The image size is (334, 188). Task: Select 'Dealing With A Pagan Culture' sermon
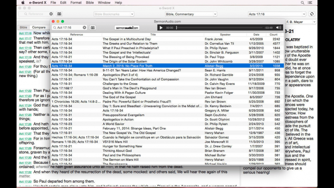(x=167, y=93)
